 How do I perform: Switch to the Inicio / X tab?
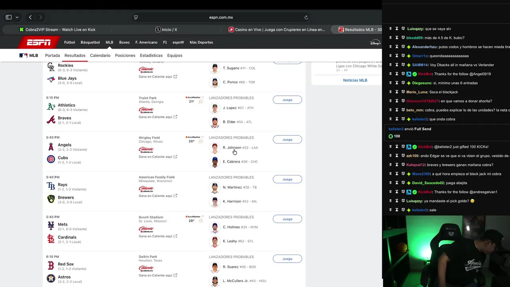[167, 29]
